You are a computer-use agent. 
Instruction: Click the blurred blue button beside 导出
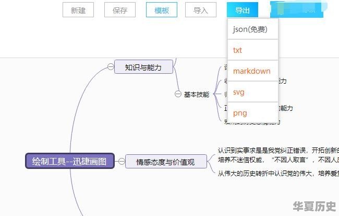coord(297,10)
